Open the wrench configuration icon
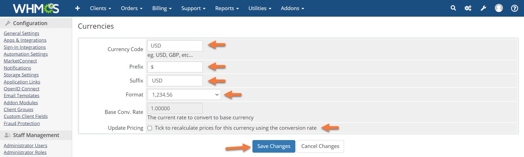This screenshot has width=524, height=157. coord(483,8)
